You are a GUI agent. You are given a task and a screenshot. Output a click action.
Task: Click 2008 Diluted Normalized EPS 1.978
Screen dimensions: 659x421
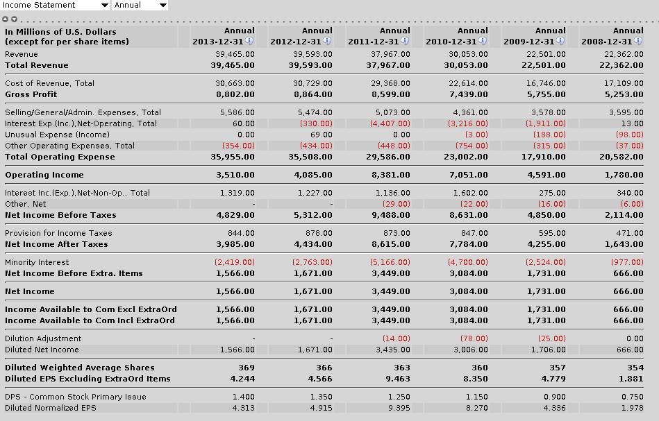(x=632, y=408)
